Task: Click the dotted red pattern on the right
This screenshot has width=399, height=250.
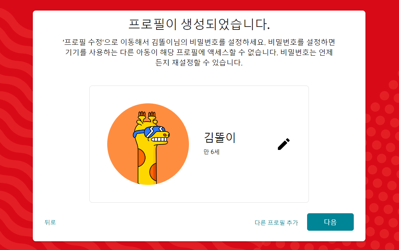Action: [x=382, y=152]
